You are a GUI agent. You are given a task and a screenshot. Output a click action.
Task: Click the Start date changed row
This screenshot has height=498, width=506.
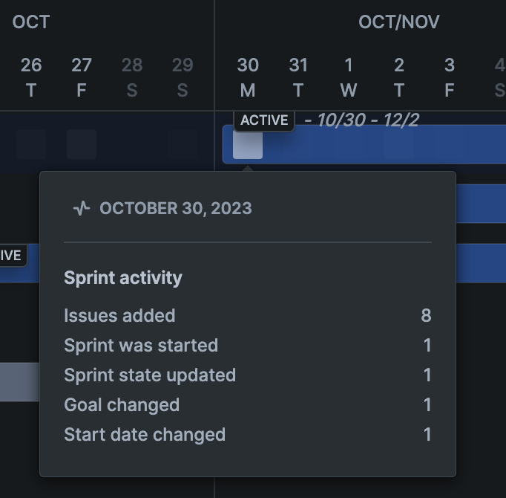[248, 434]
